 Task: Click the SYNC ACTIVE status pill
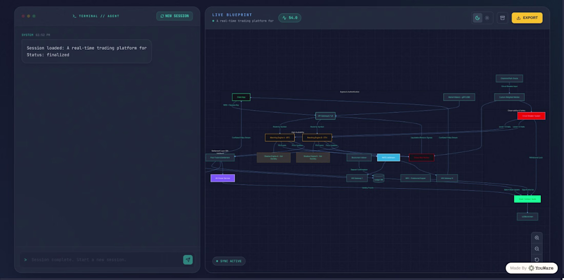coord(229,261)
